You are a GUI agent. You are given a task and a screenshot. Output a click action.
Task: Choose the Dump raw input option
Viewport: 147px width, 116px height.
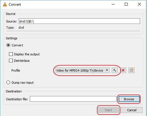(8, 83)
